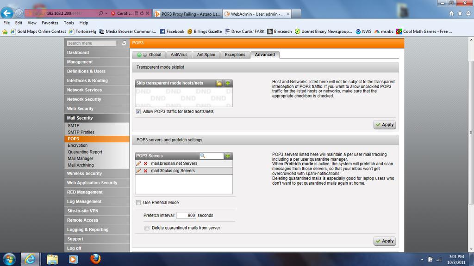Enable Use Prefetch Mode checkbox
Screen dimensions: 474x266
click(x=138, y=203)
